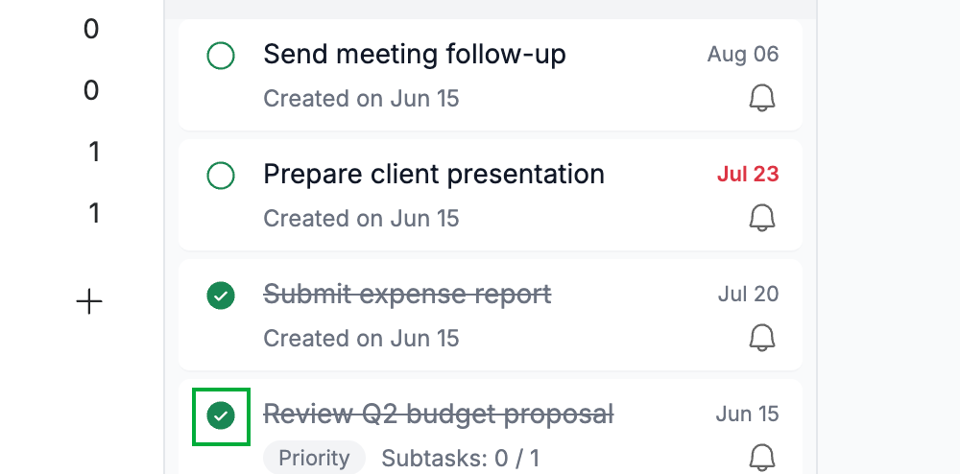
Task: Open the struck-through Submit expense report title
Action: [407, 295]
